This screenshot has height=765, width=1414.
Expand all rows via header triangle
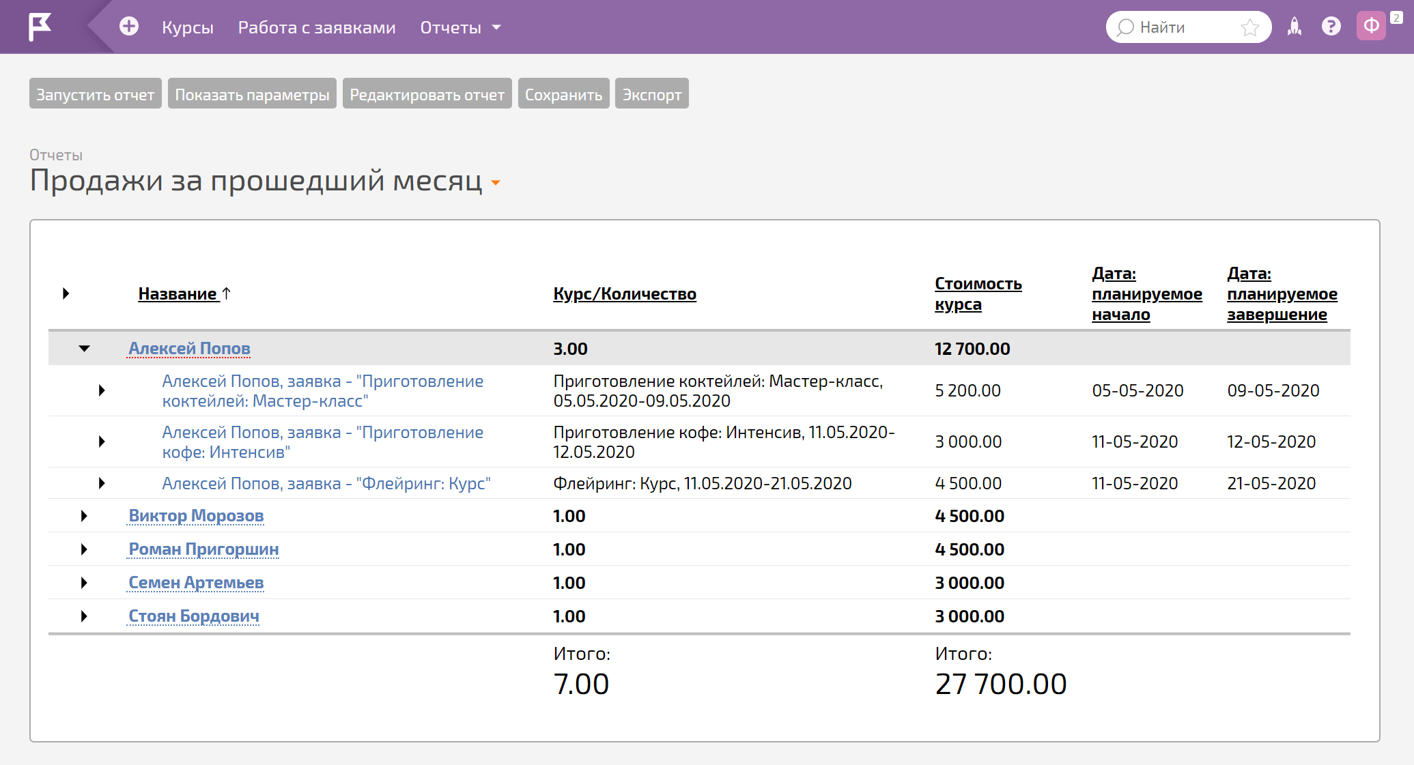click(66, 293)
